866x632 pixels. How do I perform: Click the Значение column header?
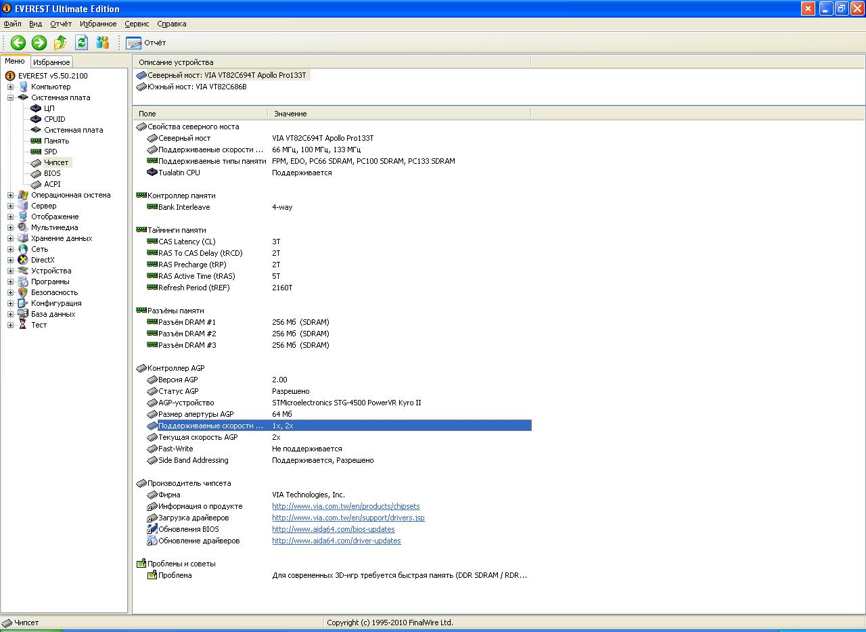click(399, 114)
